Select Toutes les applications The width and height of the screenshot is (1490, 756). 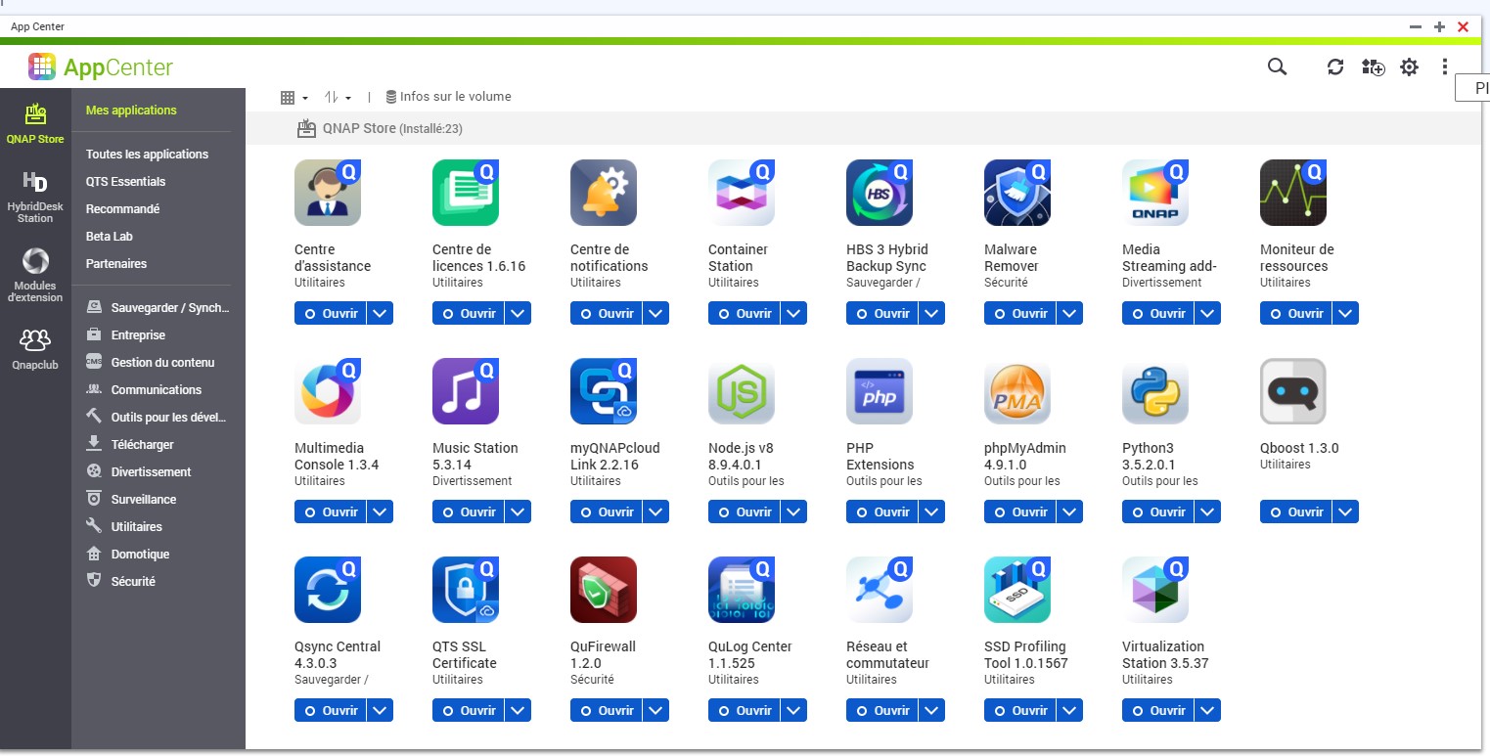point(147,155)
